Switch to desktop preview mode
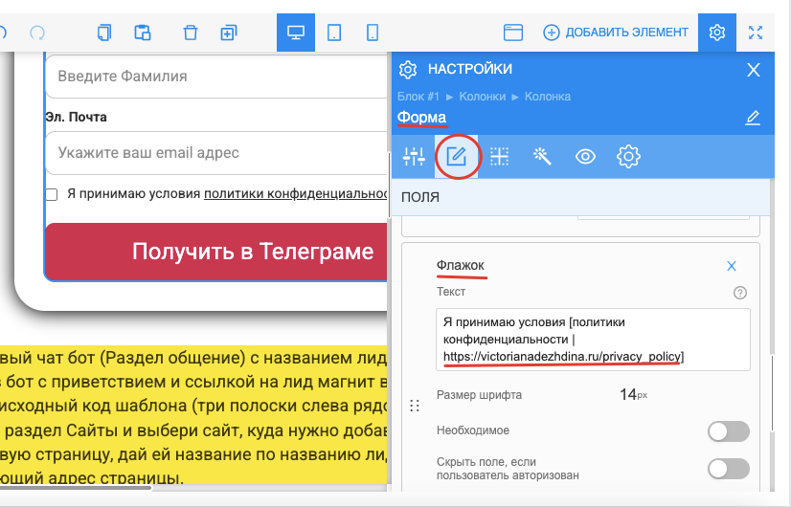Screen dimensions: 791x507 (295, 33)
